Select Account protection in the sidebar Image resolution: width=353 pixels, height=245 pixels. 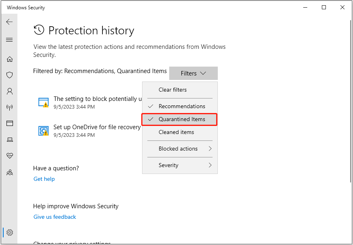[x=9, y=91]
